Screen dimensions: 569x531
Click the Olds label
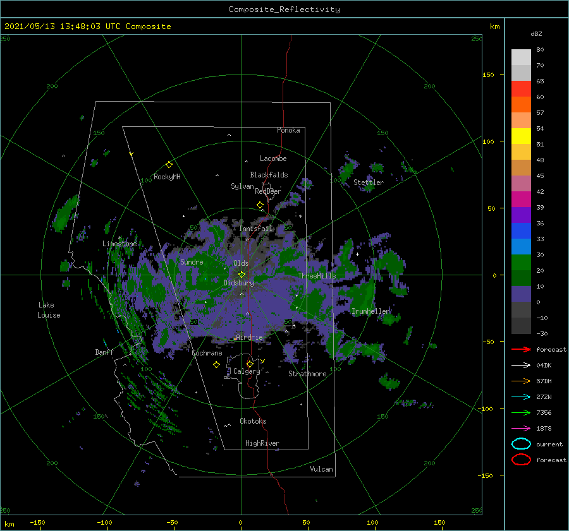click(x=241, y=263)
